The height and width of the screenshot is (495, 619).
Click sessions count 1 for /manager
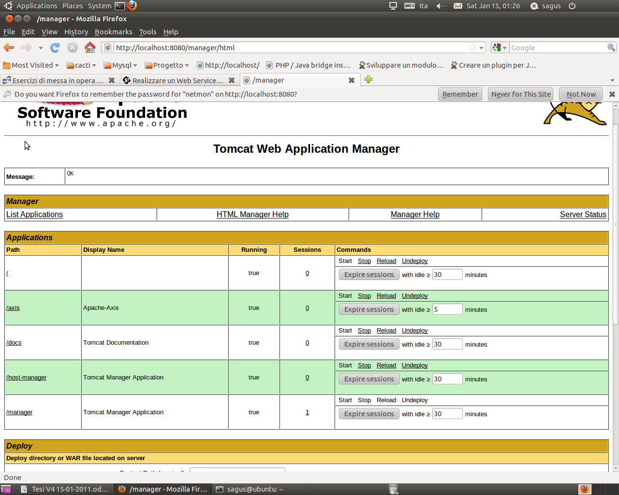click(x=307, y=412)
